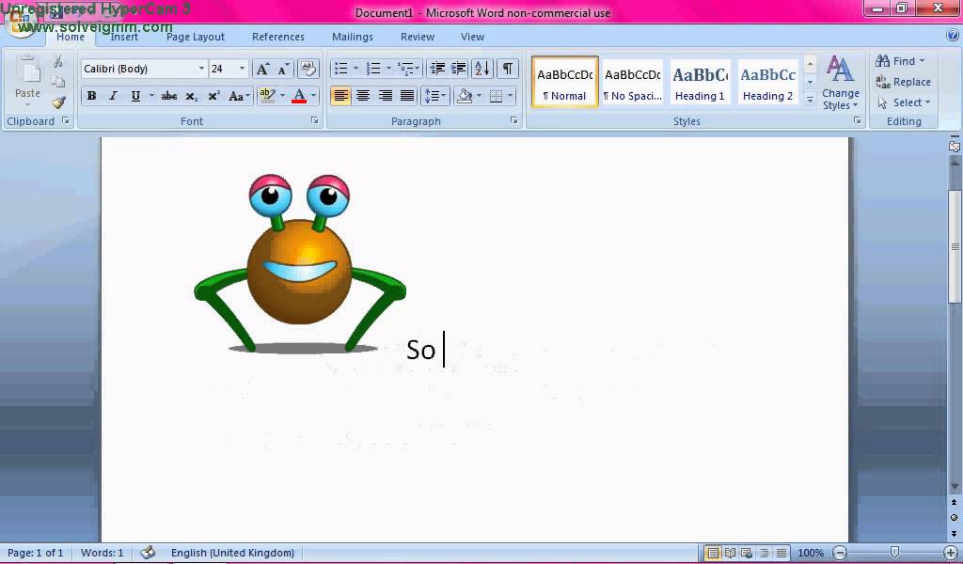Apply the Heading 2 style
Viewport: 963px width, 564px height.
click(767, 82)
